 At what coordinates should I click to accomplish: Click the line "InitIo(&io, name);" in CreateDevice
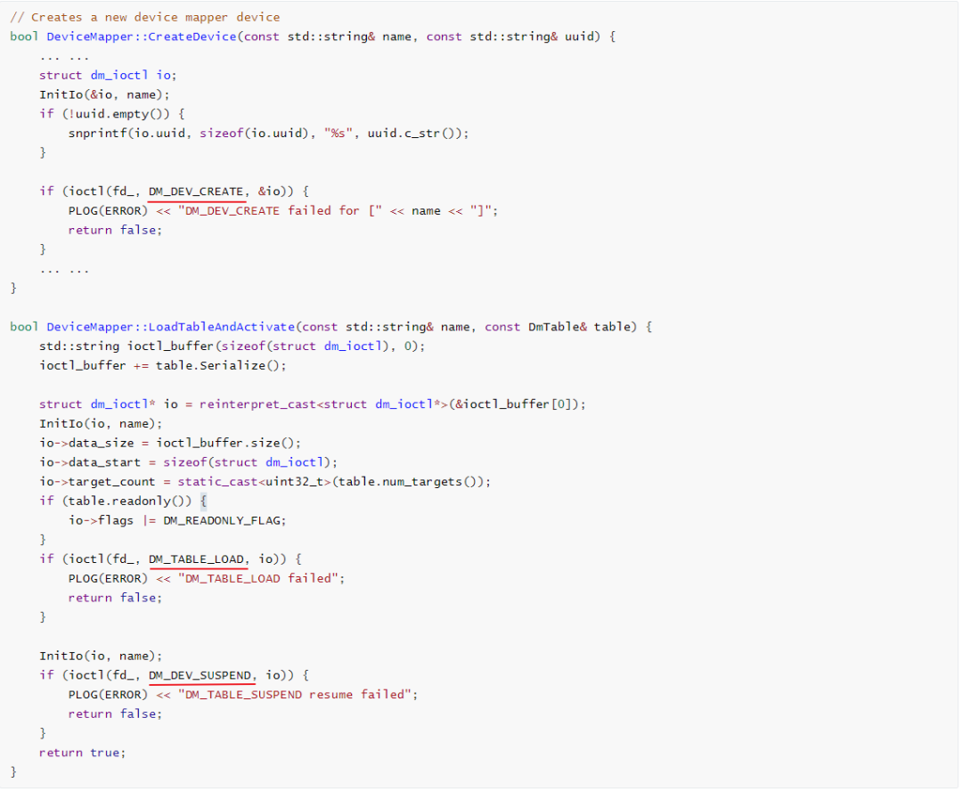[104, 95]
